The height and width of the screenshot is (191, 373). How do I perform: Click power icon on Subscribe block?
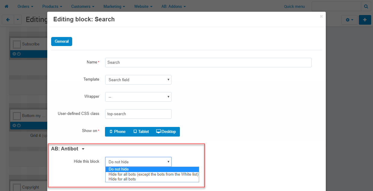[x=19, y=54]
